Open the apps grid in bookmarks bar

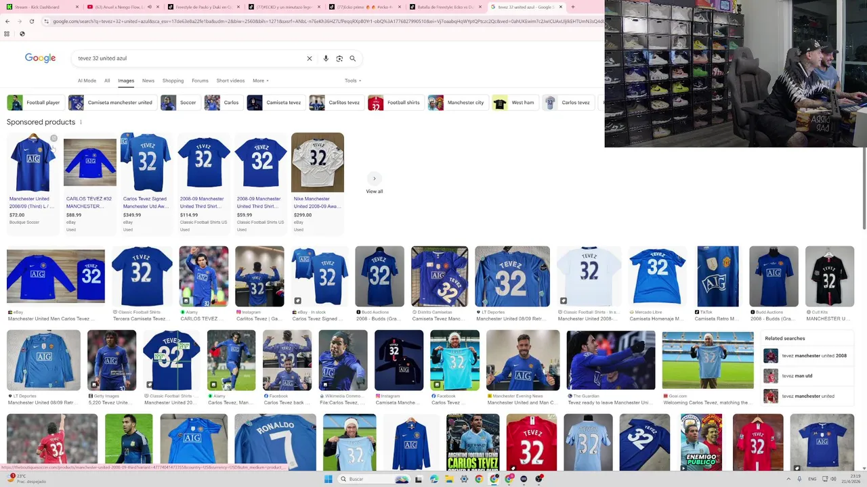[7, 34]
